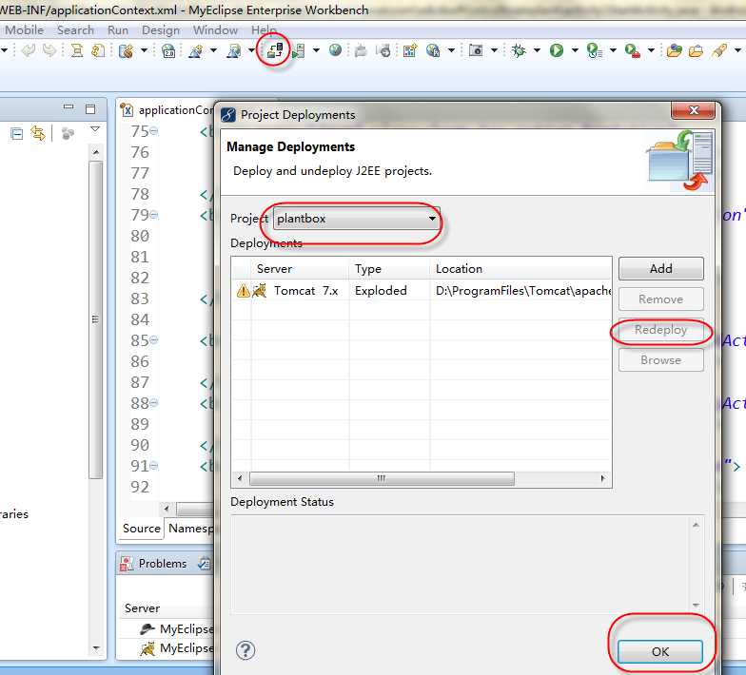Maximize the left side panel
Viewport: 746px width, 675px height.
[90, 109]
